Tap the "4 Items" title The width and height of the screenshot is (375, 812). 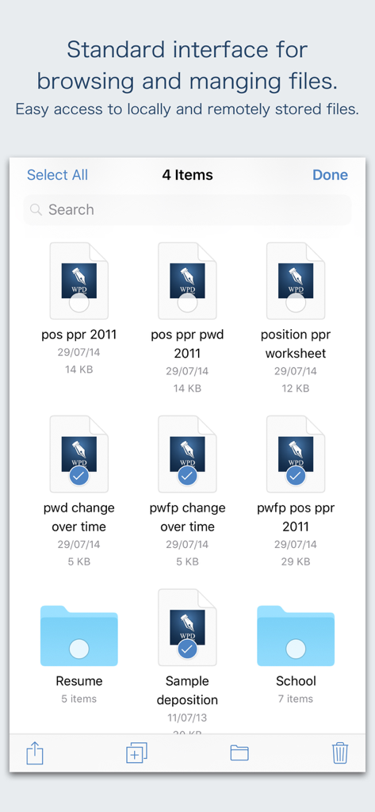[x=187, y=175]
